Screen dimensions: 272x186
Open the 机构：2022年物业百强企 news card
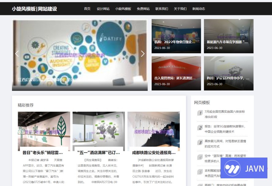point(176,36)
